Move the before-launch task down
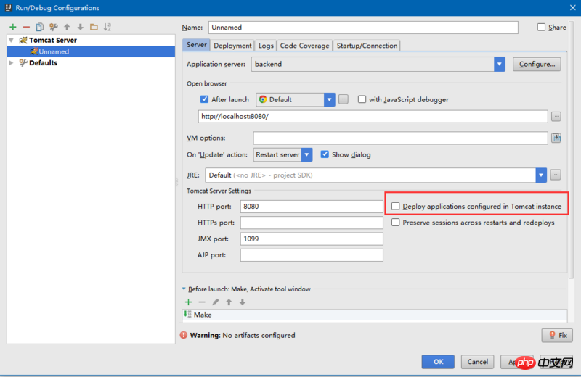581x377 pixels. pyautogui.click(x=243, y=302)
